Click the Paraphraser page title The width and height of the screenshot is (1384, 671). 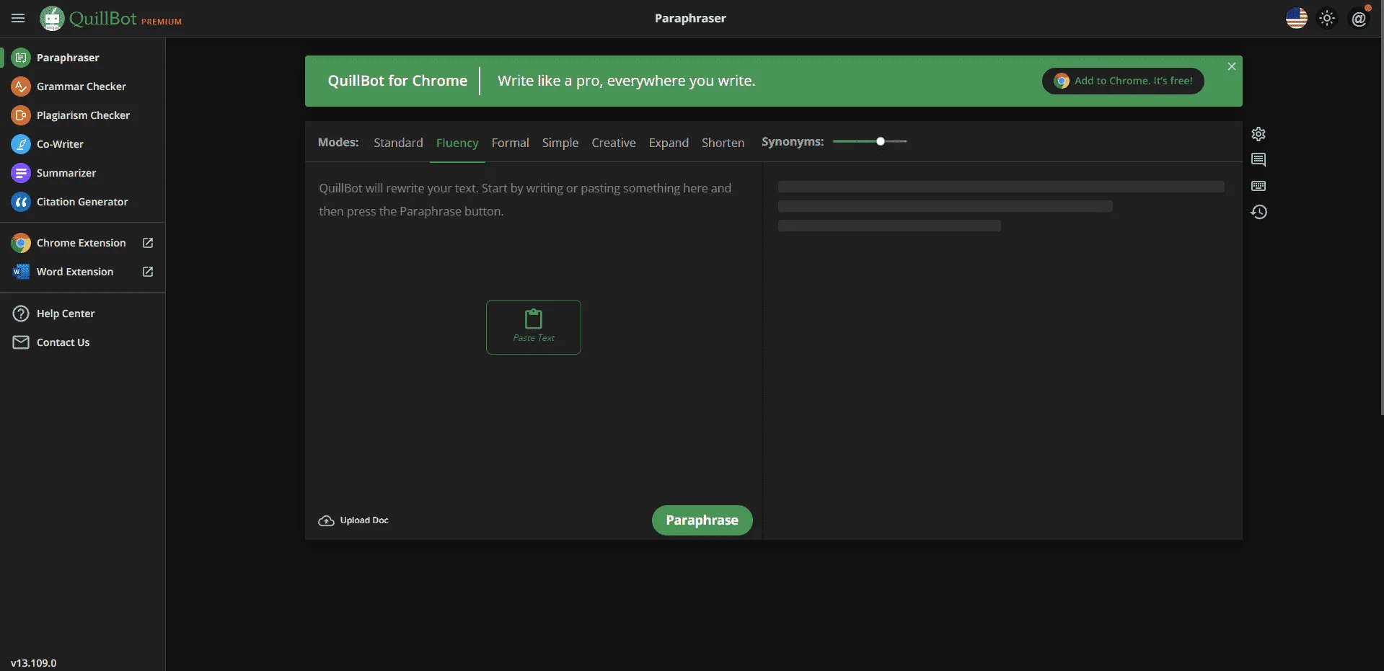coord(690,18)
